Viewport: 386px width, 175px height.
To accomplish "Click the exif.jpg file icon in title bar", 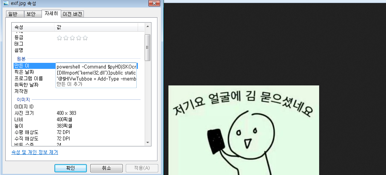I will [6, 3].
